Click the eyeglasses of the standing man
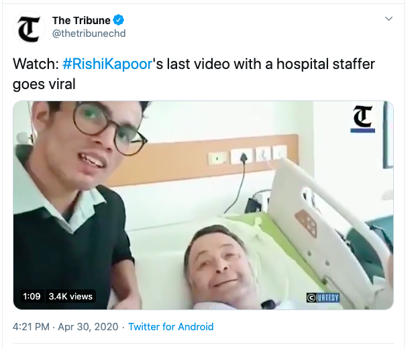 (109, 127)
